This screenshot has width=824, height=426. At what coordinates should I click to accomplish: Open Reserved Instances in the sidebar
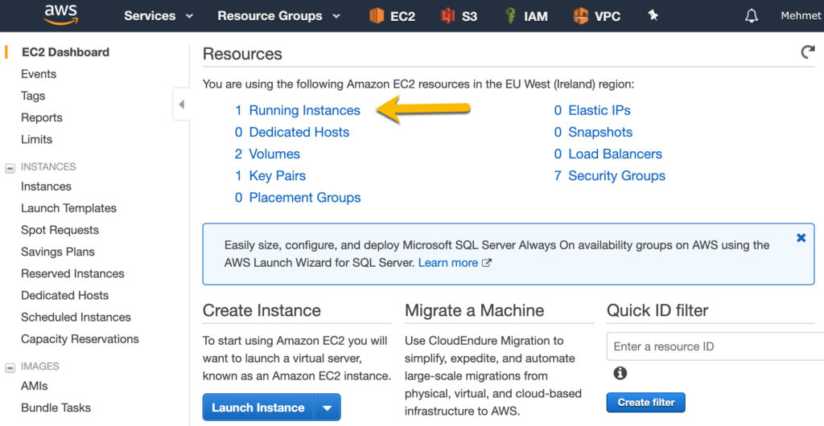coord(72,273)
